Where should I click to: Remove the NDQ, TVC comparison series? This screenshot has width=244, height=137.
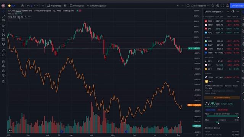[x=26, y=17]
